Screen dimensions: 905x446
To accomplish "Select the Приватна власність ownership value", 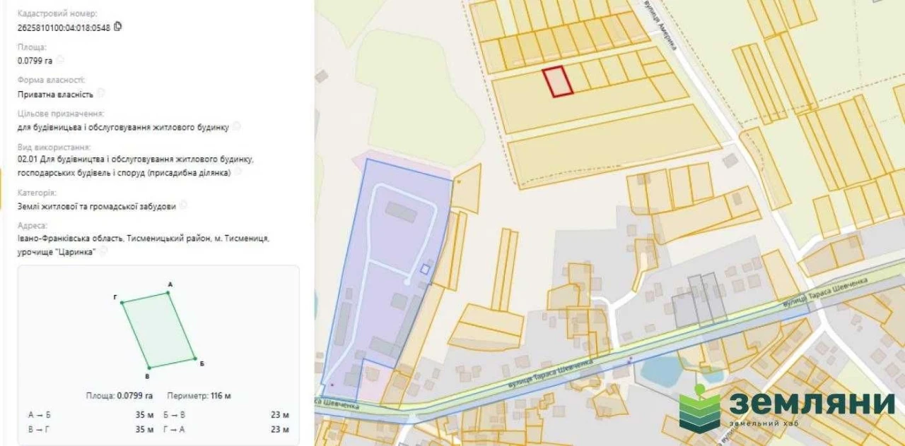I will (55, 94).
